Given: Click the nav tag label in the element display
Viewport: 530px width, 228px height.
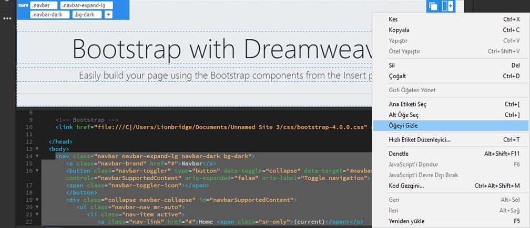Looking at the screenshot, I should tap(23, 5).
